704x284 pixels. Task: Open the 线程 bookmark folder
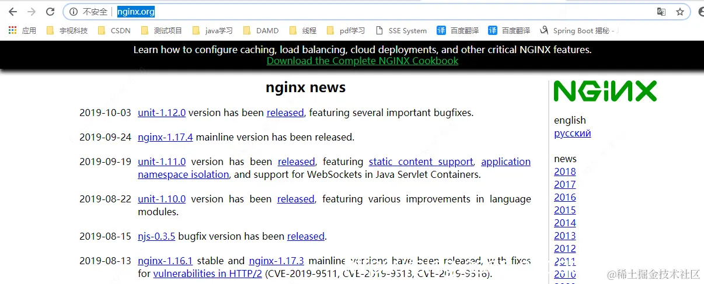point(303,30)
